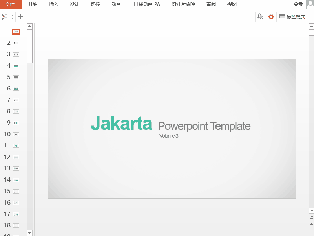
Task: Open the 动画 animations tab
Action: coord(116,4)
